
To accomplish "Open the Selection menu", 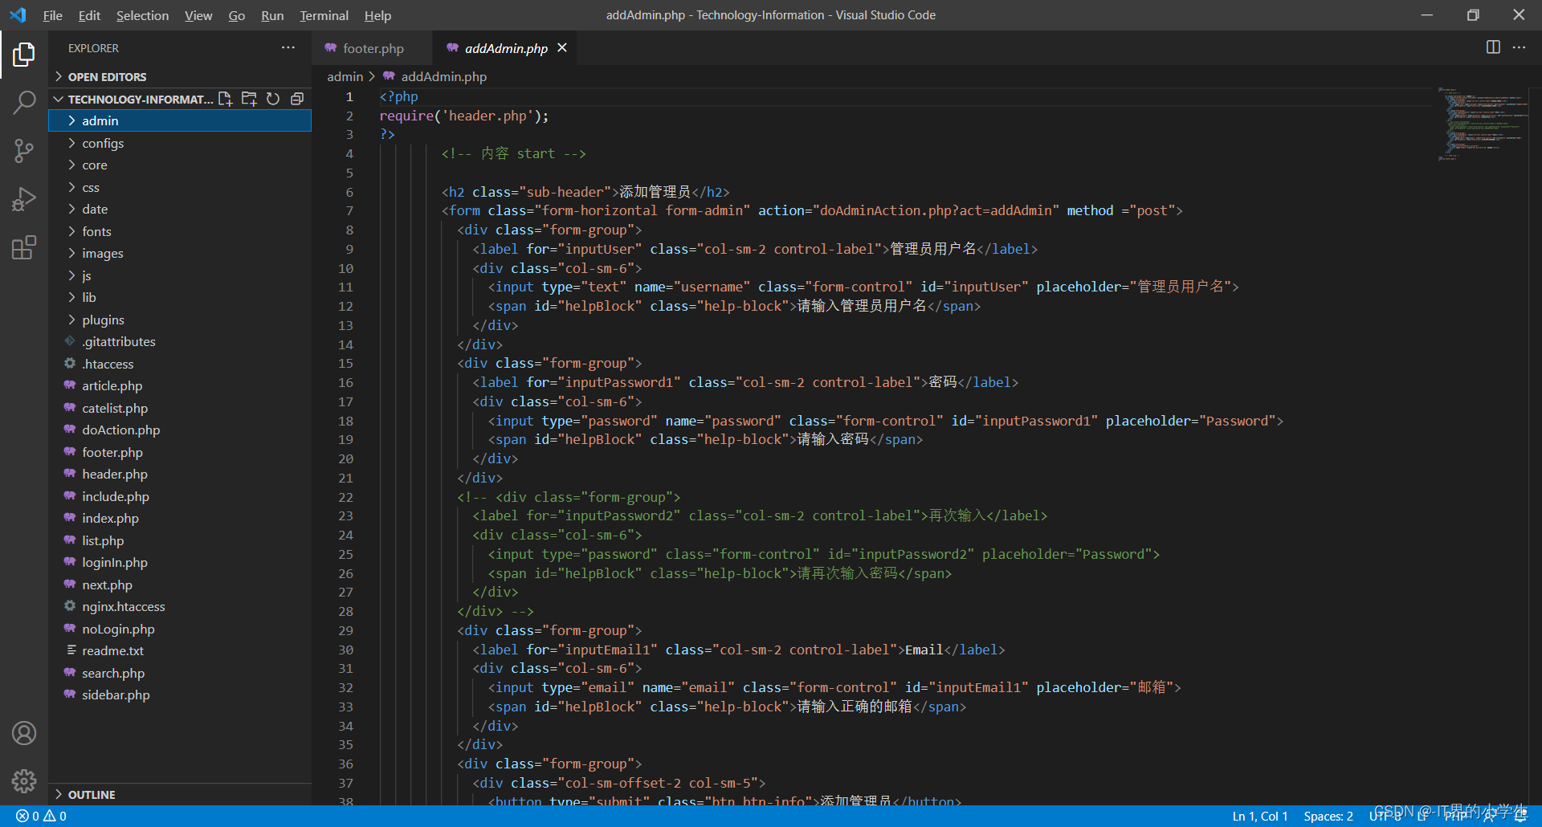I will click(x=142, y=15).
